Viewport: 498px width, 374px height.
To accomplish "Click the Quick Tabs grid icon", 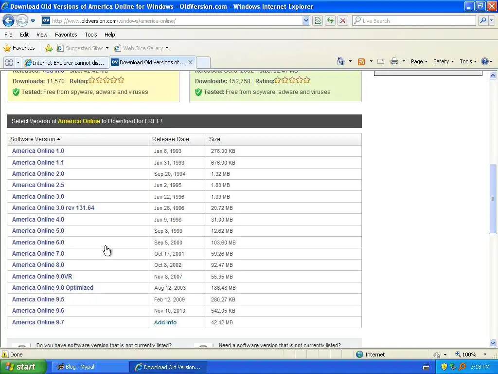I will [9, 62].
